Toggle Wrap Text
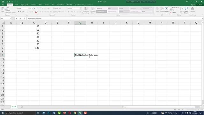Image resolution: width=204 pixels, height=115 pixels. 57,9
